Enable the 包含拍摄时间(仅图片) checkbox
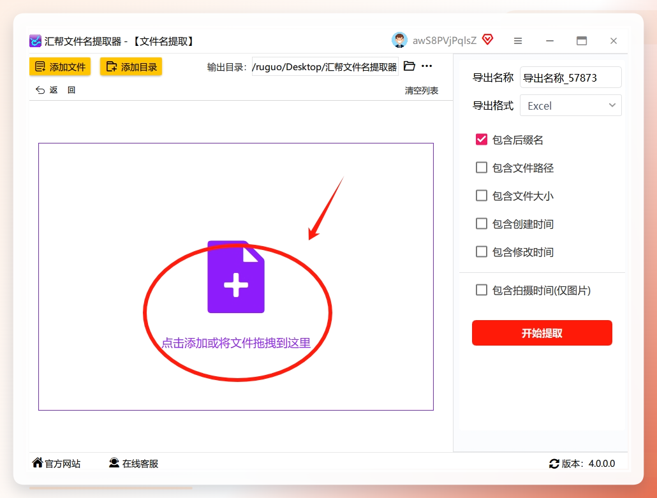The image size is (657, 498). pos(482,290)
